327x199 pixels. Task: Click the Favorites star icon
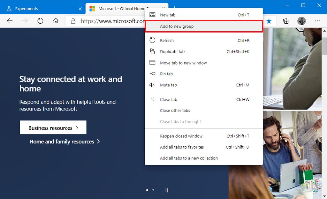269,21
